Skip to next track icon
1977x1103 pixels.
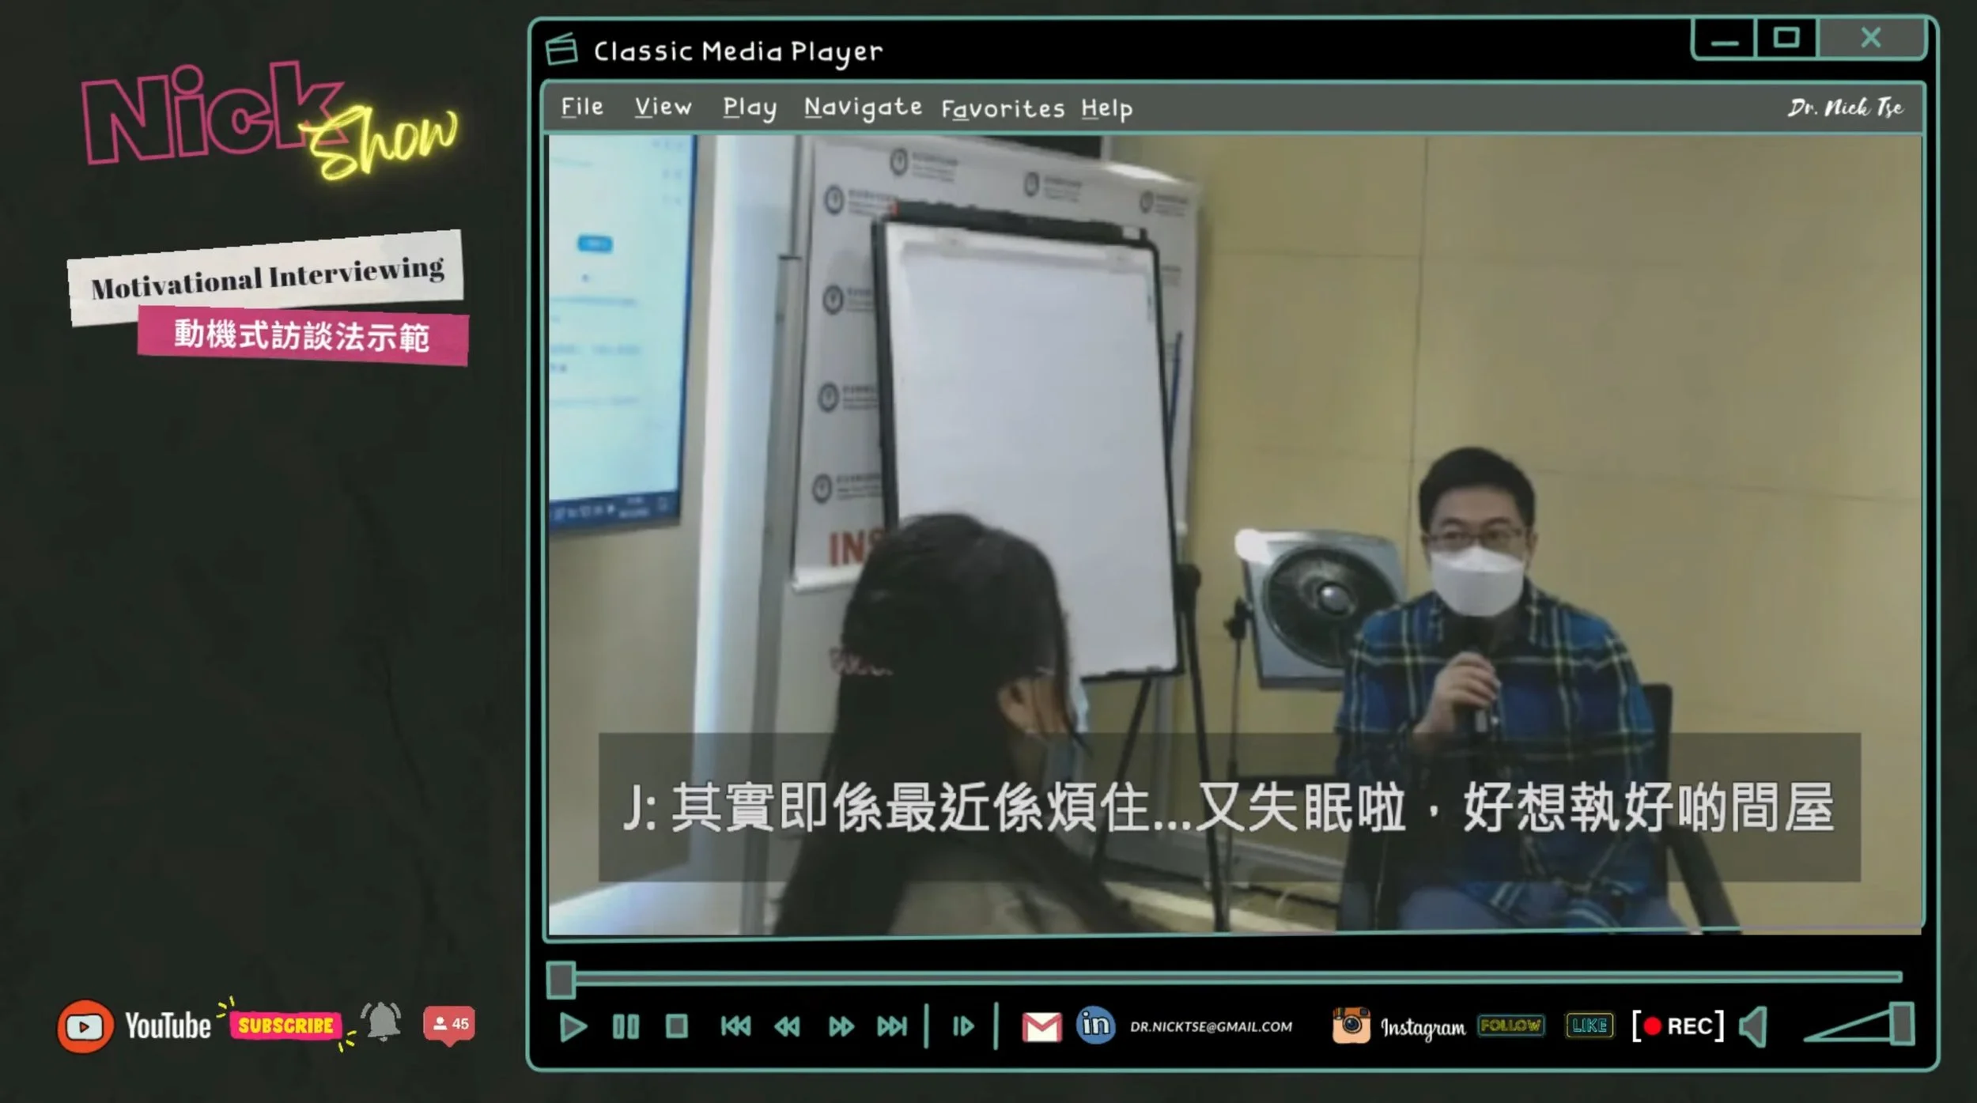point(892,1026)
